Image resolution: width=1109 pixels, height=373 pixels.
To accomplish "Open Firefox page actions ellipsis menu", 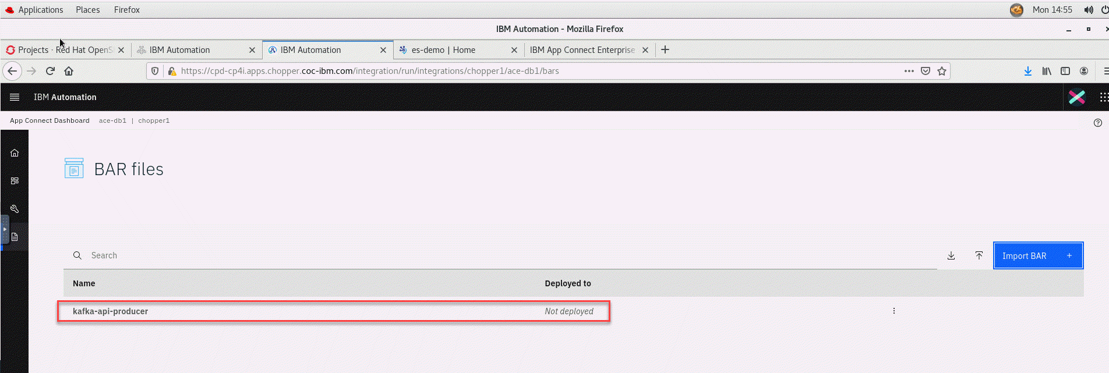I will pyautogui.click(x=909, y=71).
